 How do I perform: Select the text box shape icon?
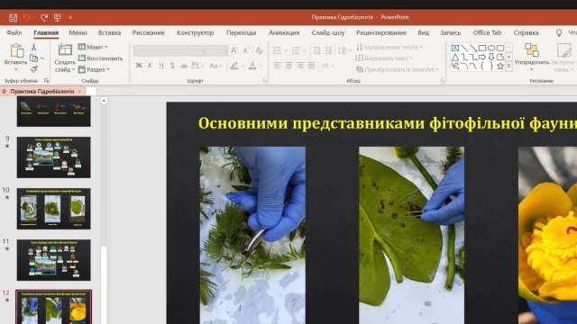click(x=455, y=48)
